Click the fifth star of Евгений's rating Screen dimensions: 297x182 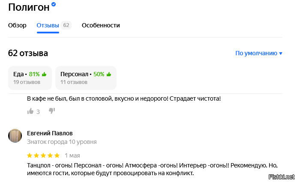click(57, 155)
